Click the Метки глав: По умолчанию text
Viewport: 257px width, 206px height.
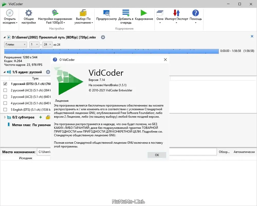coord(31,125)
